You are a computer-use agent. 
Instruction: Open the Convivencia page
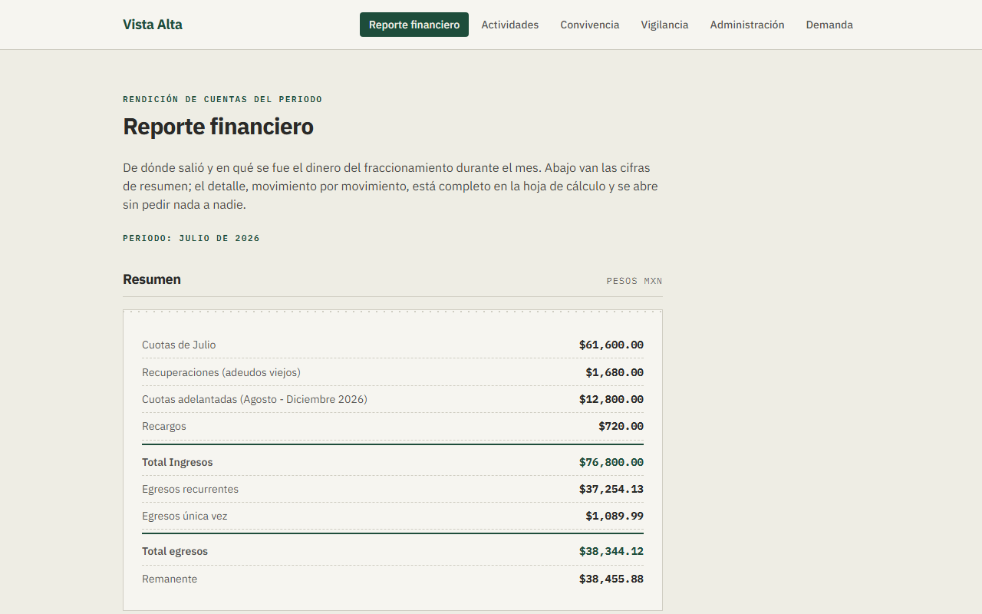[x=590, y=25]
